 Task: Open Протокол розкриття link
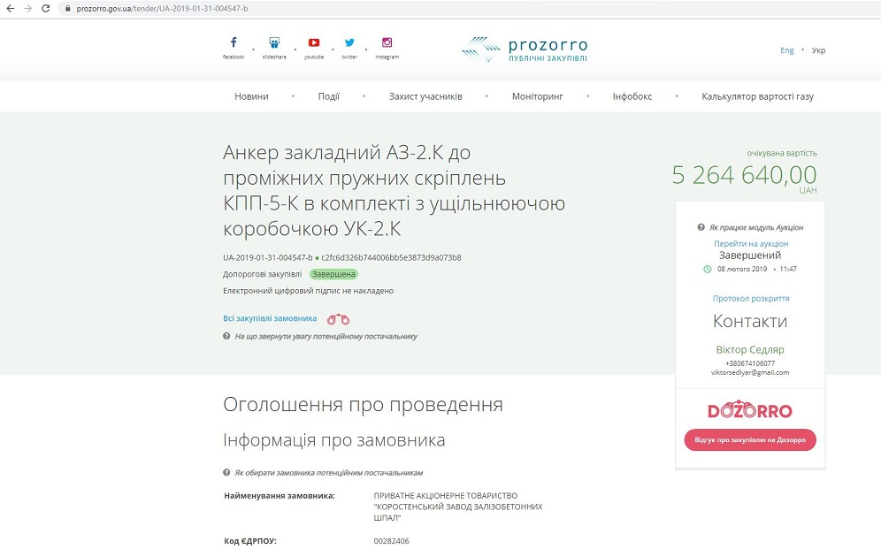pyautogui.click(x=751, y=299)
